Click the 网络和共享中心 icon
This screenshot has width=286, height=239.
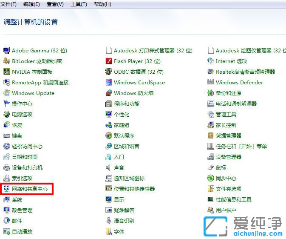[7, 189]
